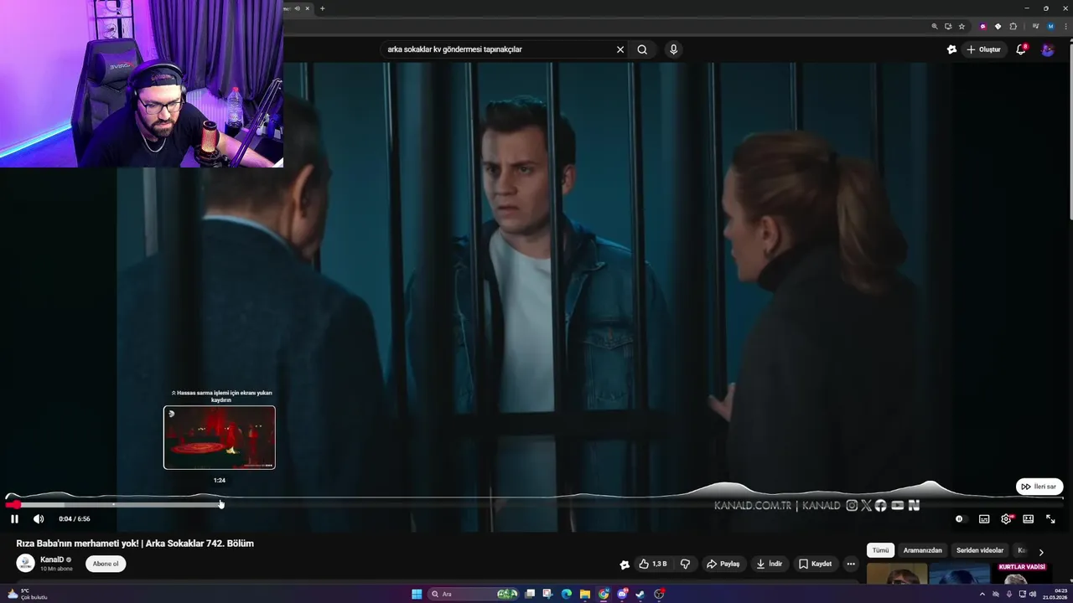1073x603 pixels.
Task: Open the Chrome profile 'M' avatar
Action: (x=1050, y=26)
